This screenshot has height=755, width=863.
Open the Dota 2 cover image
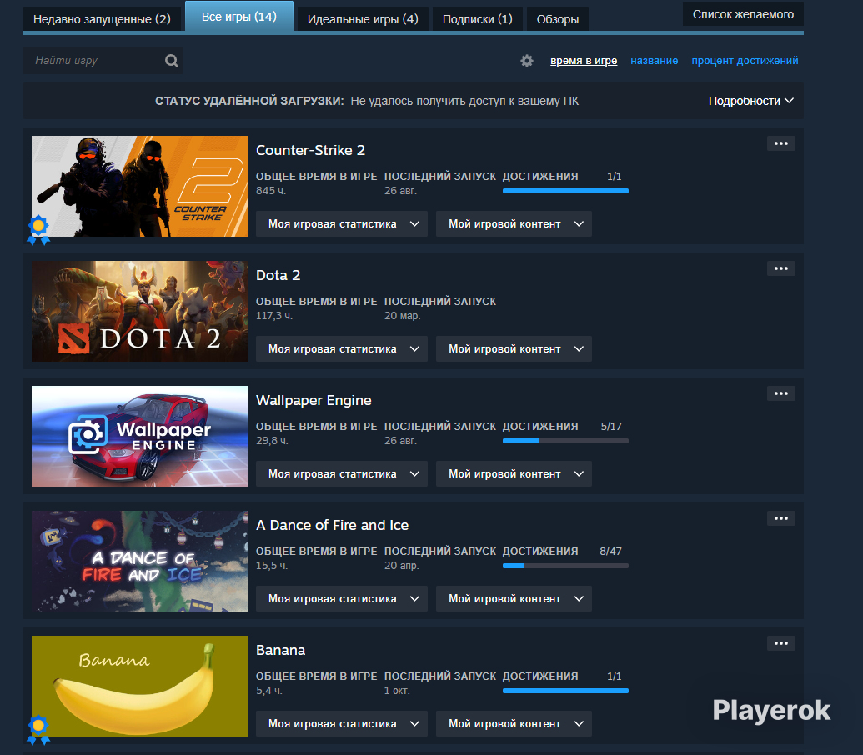pos(139,311)
